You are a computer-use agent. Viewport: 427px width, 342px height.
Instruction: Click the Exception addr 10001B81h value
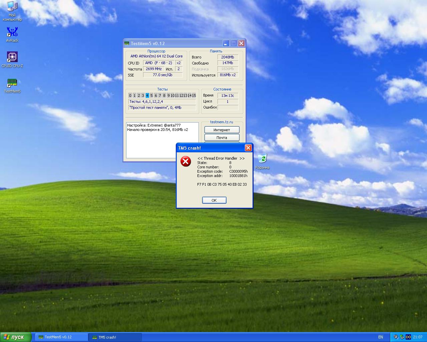click(238, 176)
